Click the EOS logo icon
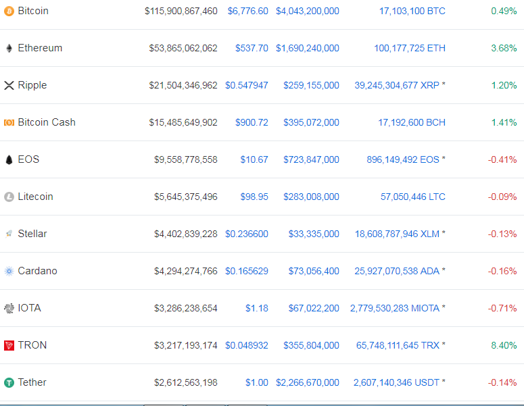Image resolution: width=524 pixels, height=406 pixels. (x=9, y=159)
